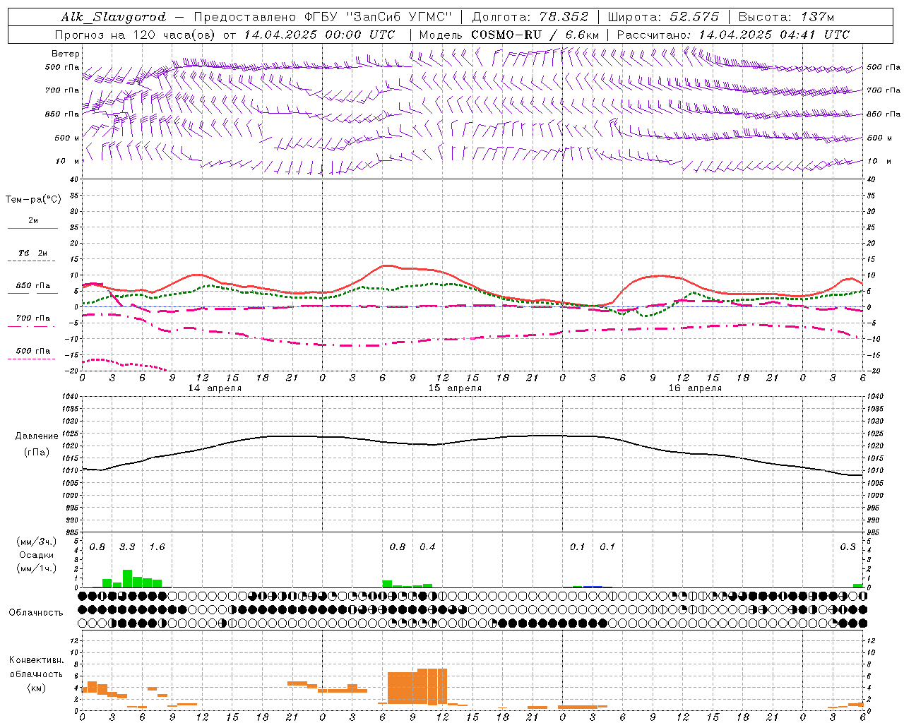Click the '0.3' three-hour precipitation value
Screen dimensions: 904x723
pyautogui.click(x=847, y=547)
